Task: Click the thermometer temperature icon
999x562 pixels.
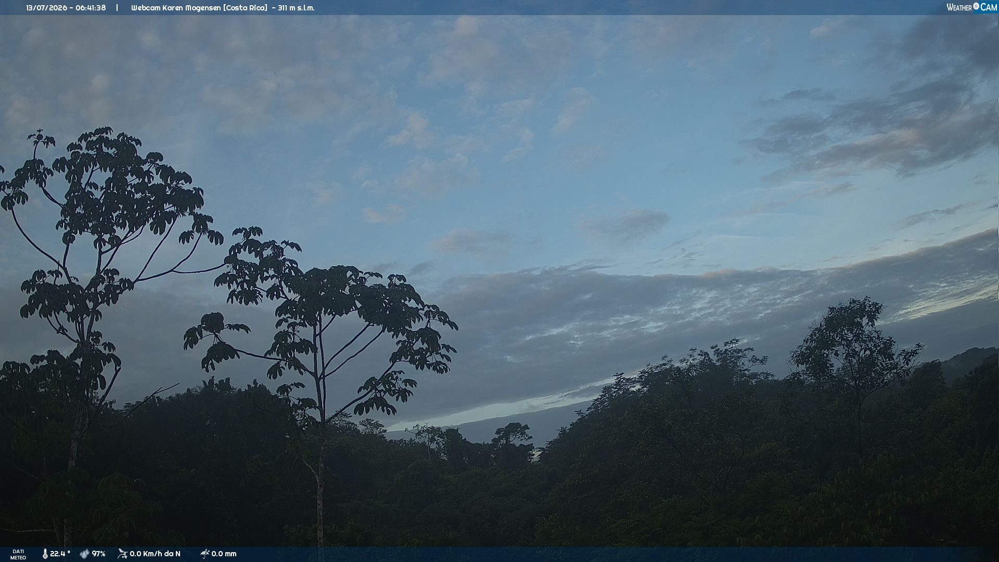Action: pyautogui.click(x=45, y=554)
